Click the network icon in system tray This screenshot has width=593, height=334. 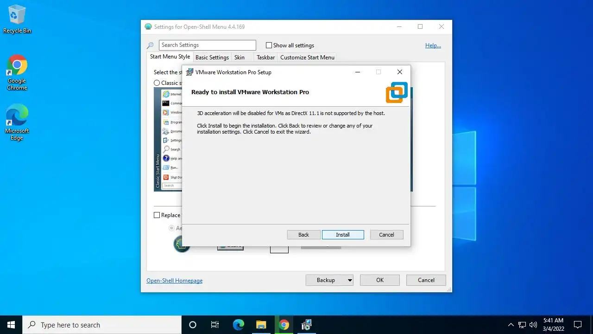click(522, 325)
